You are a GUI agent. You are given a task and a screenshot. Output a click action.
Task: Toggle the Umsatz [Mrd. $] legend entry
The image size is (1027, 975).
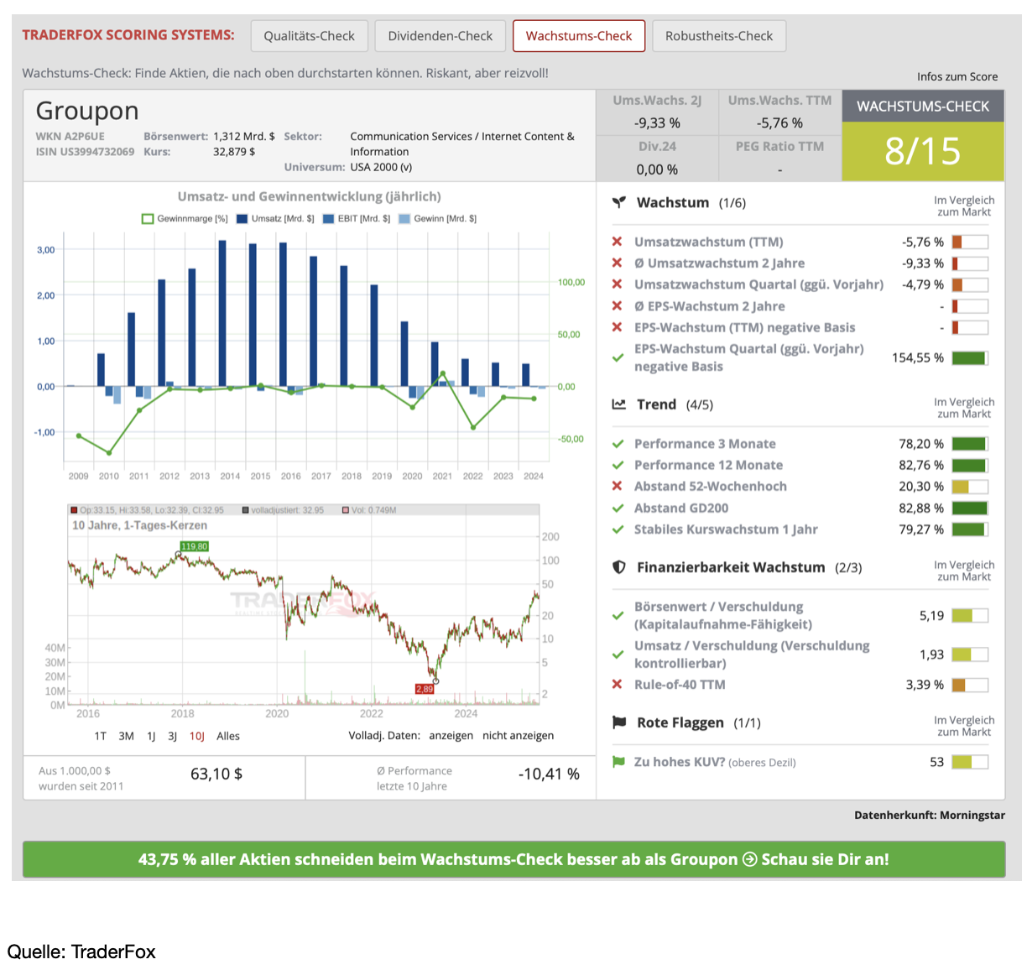(275, 218)
